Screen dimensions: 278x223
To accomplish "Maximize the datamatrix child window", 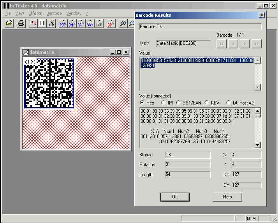I will [x=119, y=52].
